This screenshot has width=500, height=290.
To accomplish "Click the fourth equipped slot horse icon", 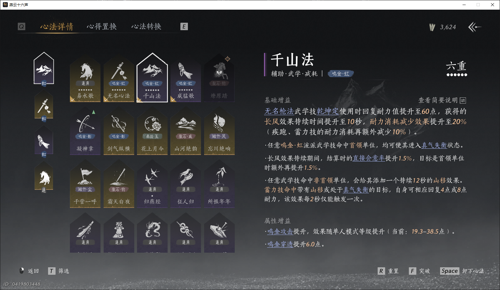I will coord(44,177).
